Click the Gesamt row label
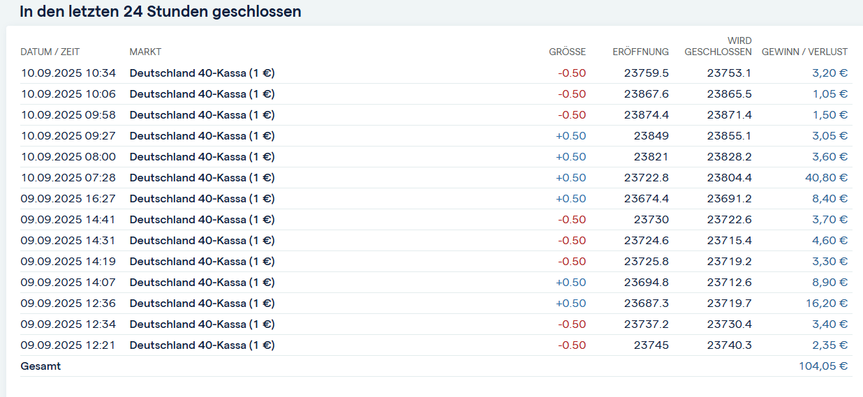Screen dimensions: 863x397 (x=40, y=366)
